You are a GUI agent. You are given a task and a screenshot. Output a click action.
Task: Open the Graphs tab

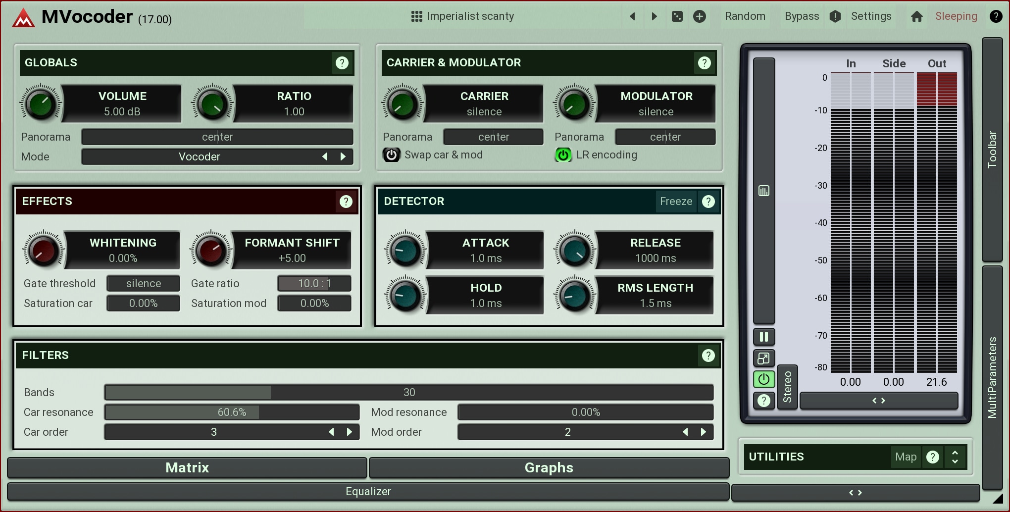pyautogui.click(x=549, y=467)
